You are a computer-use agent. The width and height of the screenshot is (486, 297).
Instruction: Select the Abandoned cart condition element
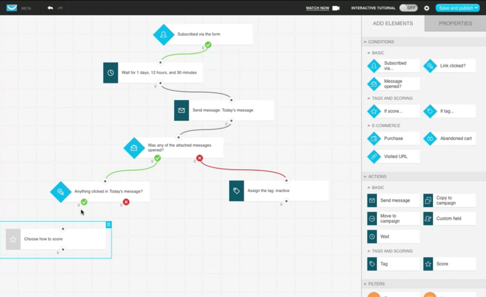click(x=450, y=139)
